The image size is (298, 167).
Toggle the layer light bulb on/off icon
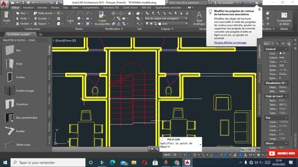coord(147,24)
